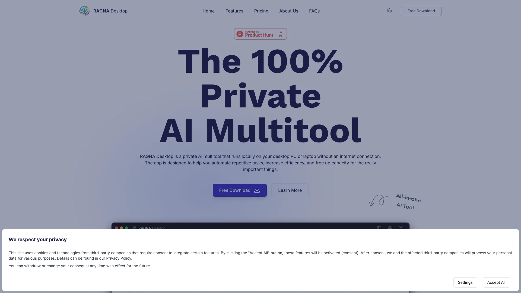Expand the Features navigation dropdown
Viewport: 521px width, 293px height.
click(x=234, y=11)
